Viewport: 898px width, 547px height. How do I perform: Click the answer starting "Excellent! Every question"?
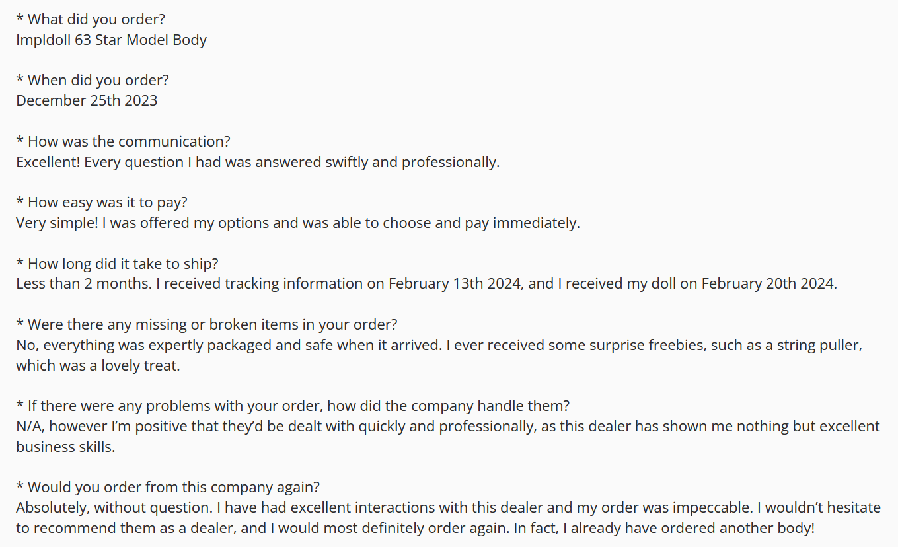(258, 162)
